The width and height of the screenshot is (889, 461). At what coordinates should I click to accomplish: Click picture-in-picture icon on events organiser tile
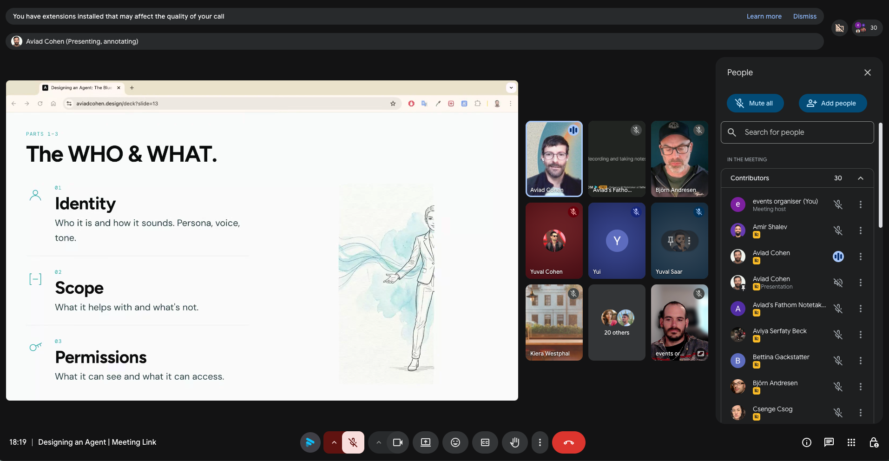700,354
